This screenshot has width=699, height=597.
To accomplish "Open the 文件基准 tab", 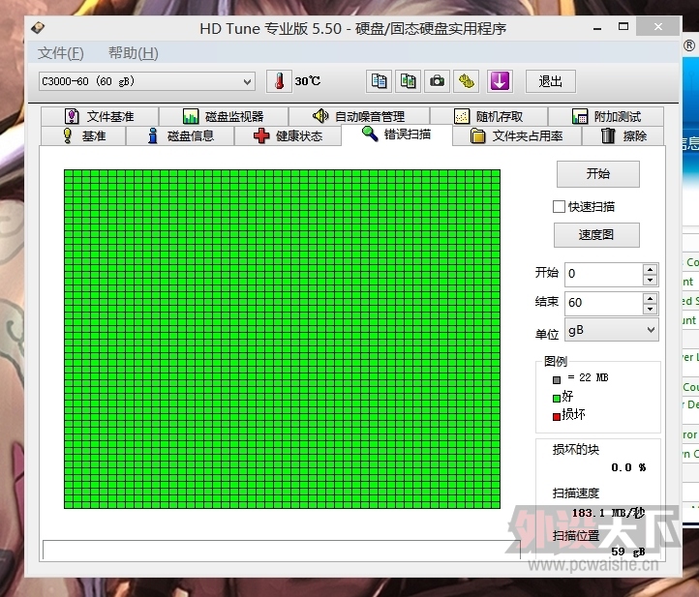I will coord(100,117).
